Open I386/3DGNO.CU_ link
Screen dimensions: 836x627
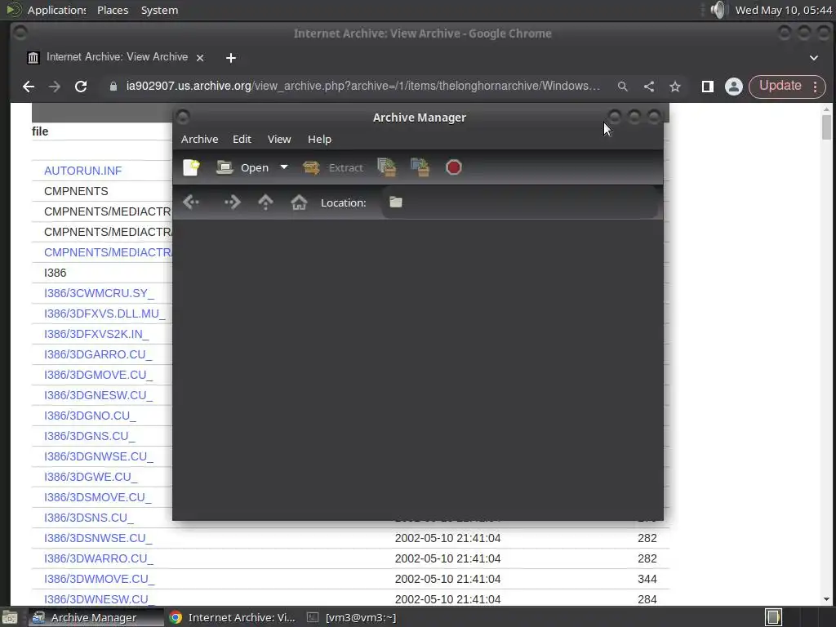[90, 416]
